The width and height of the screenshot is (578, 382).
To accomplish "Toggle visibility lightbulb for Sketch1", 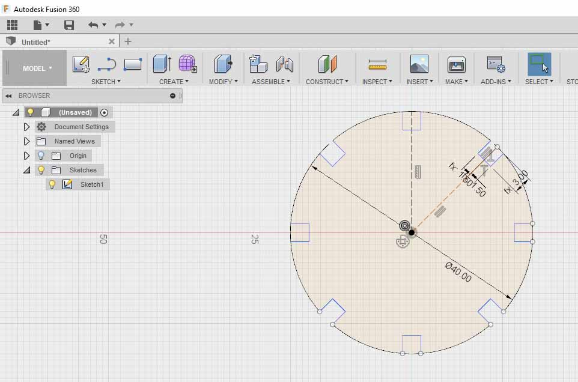I will point(52,184).
